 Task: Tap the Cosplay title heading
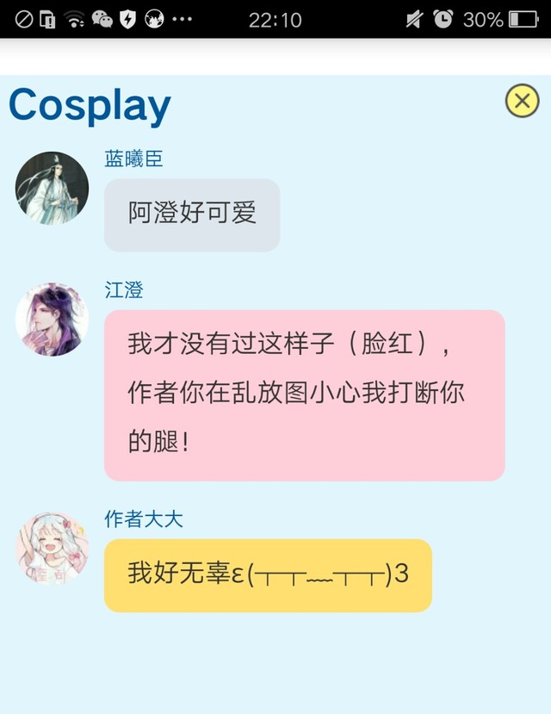[x=90, y=106]
